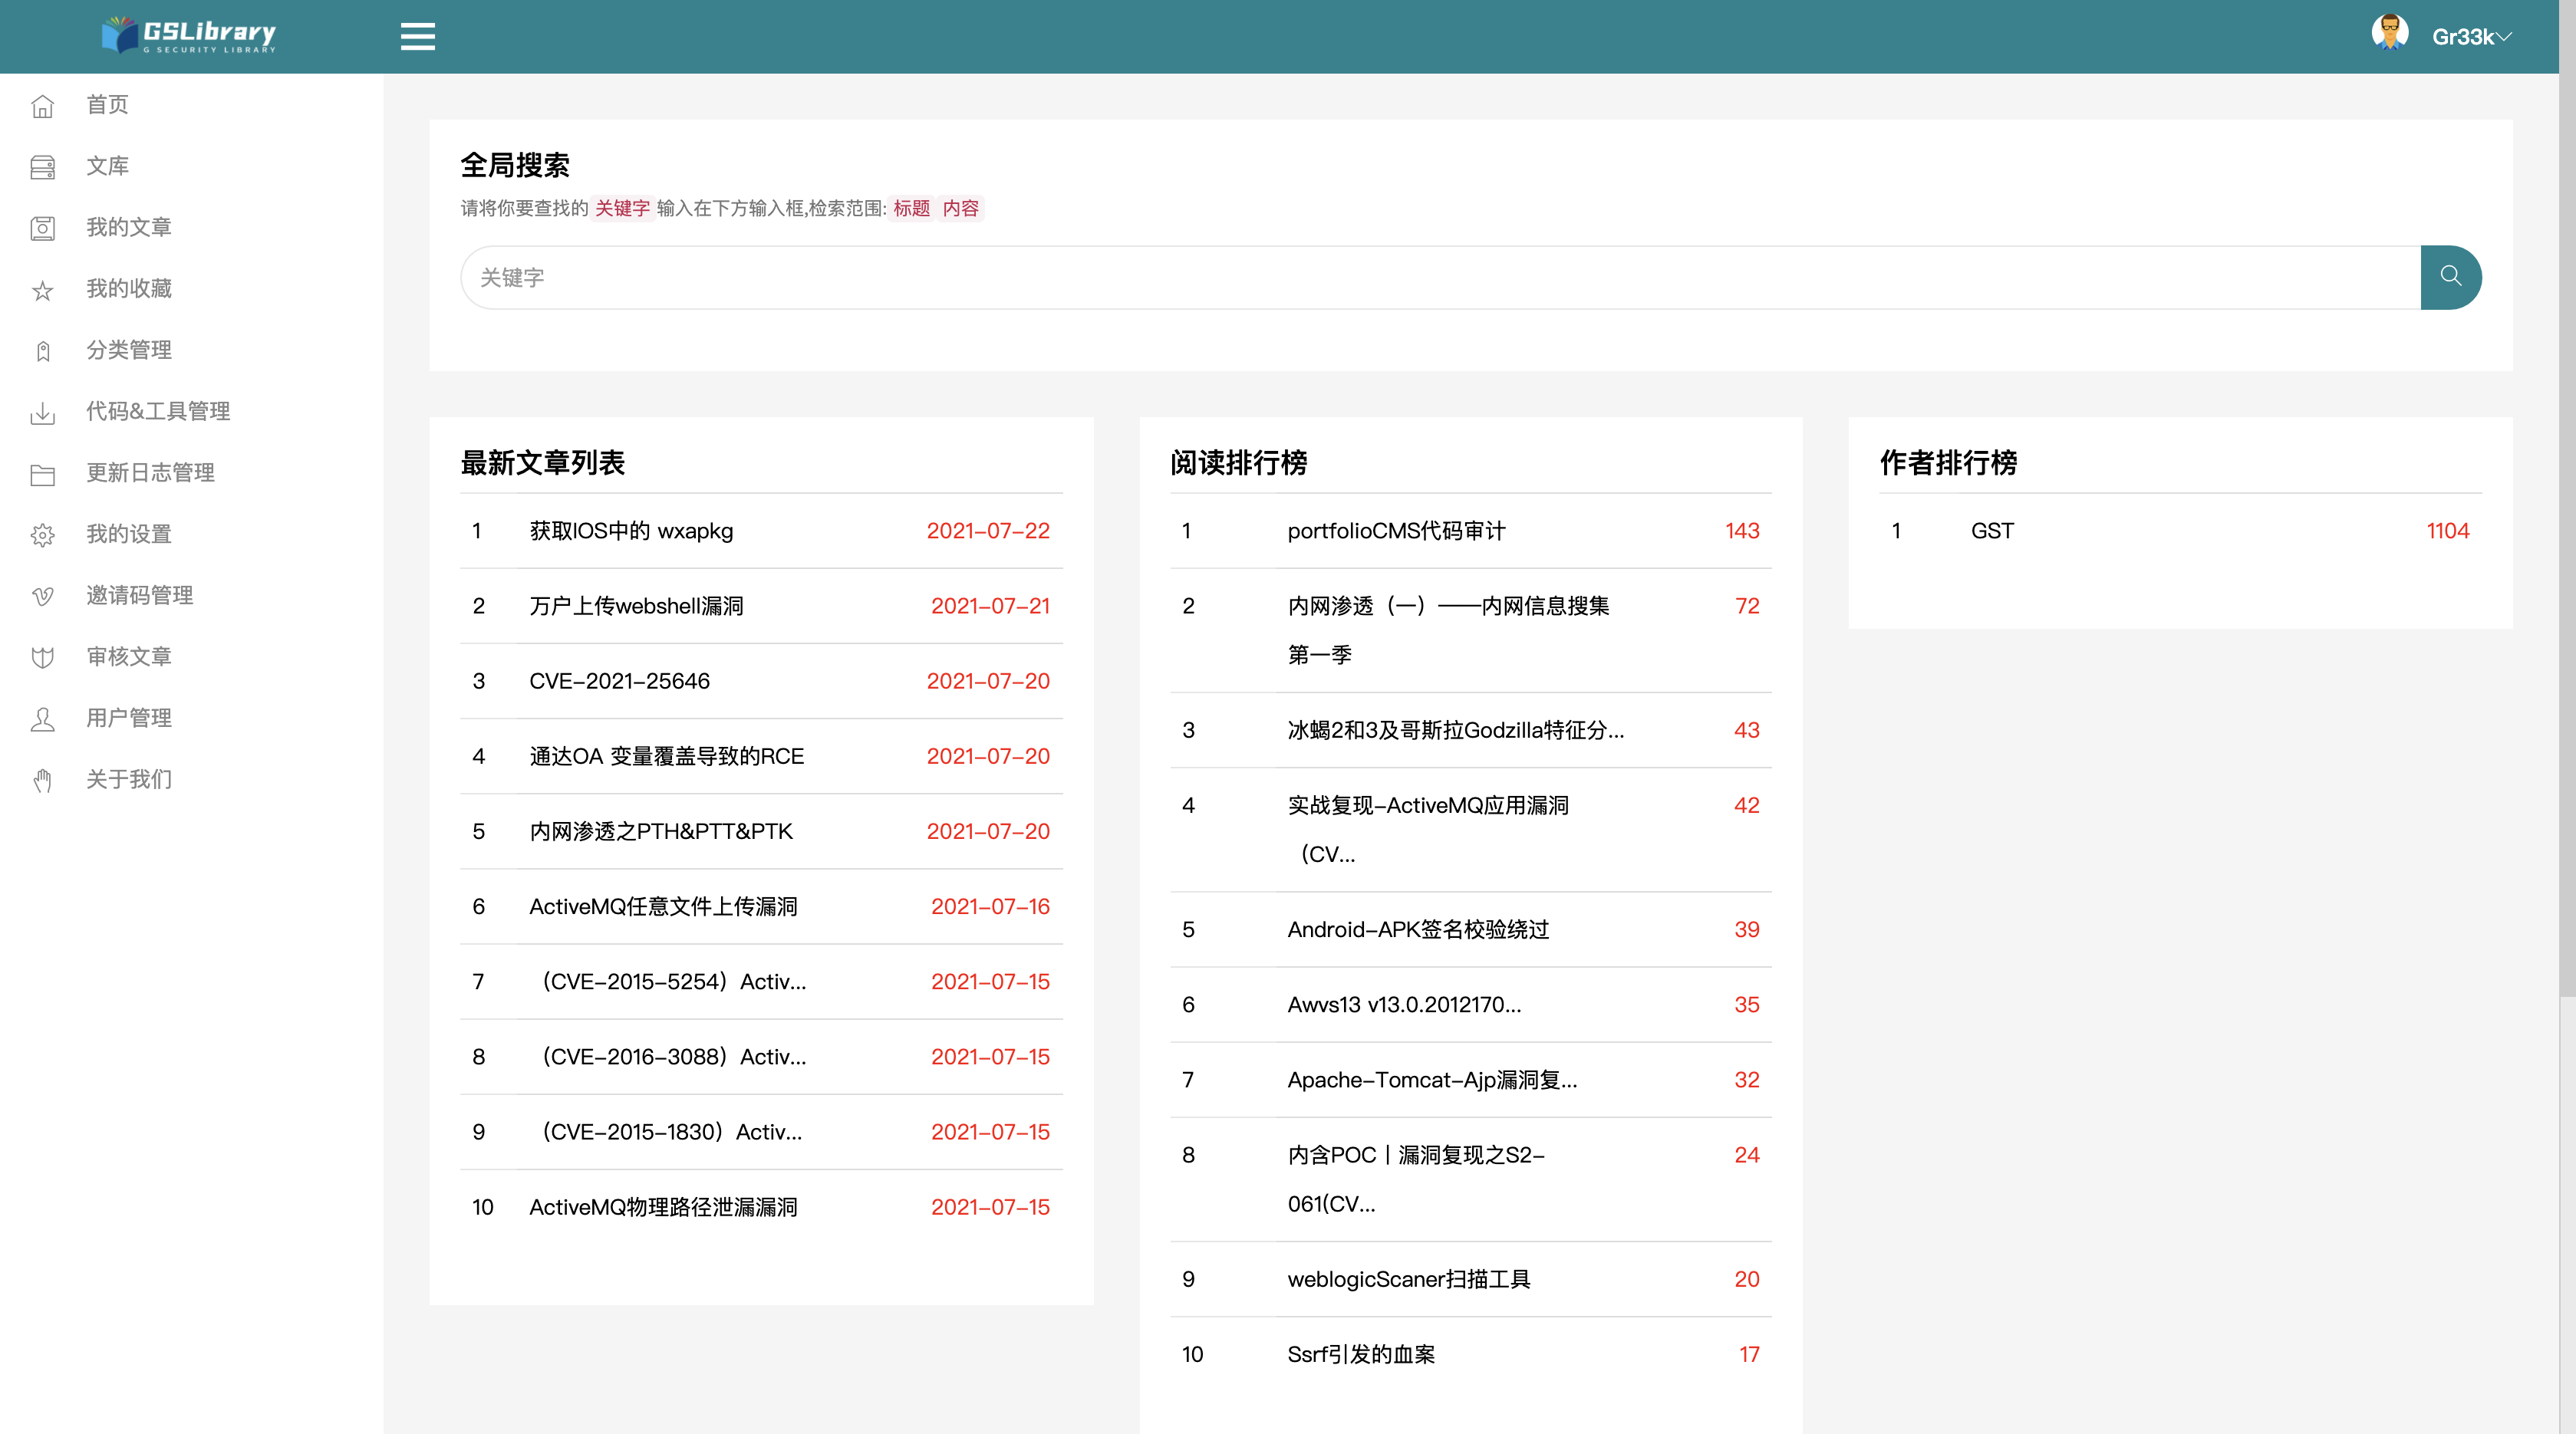
Task: Click the download icon for 代码&工具管理
Action: pos(42,413)
